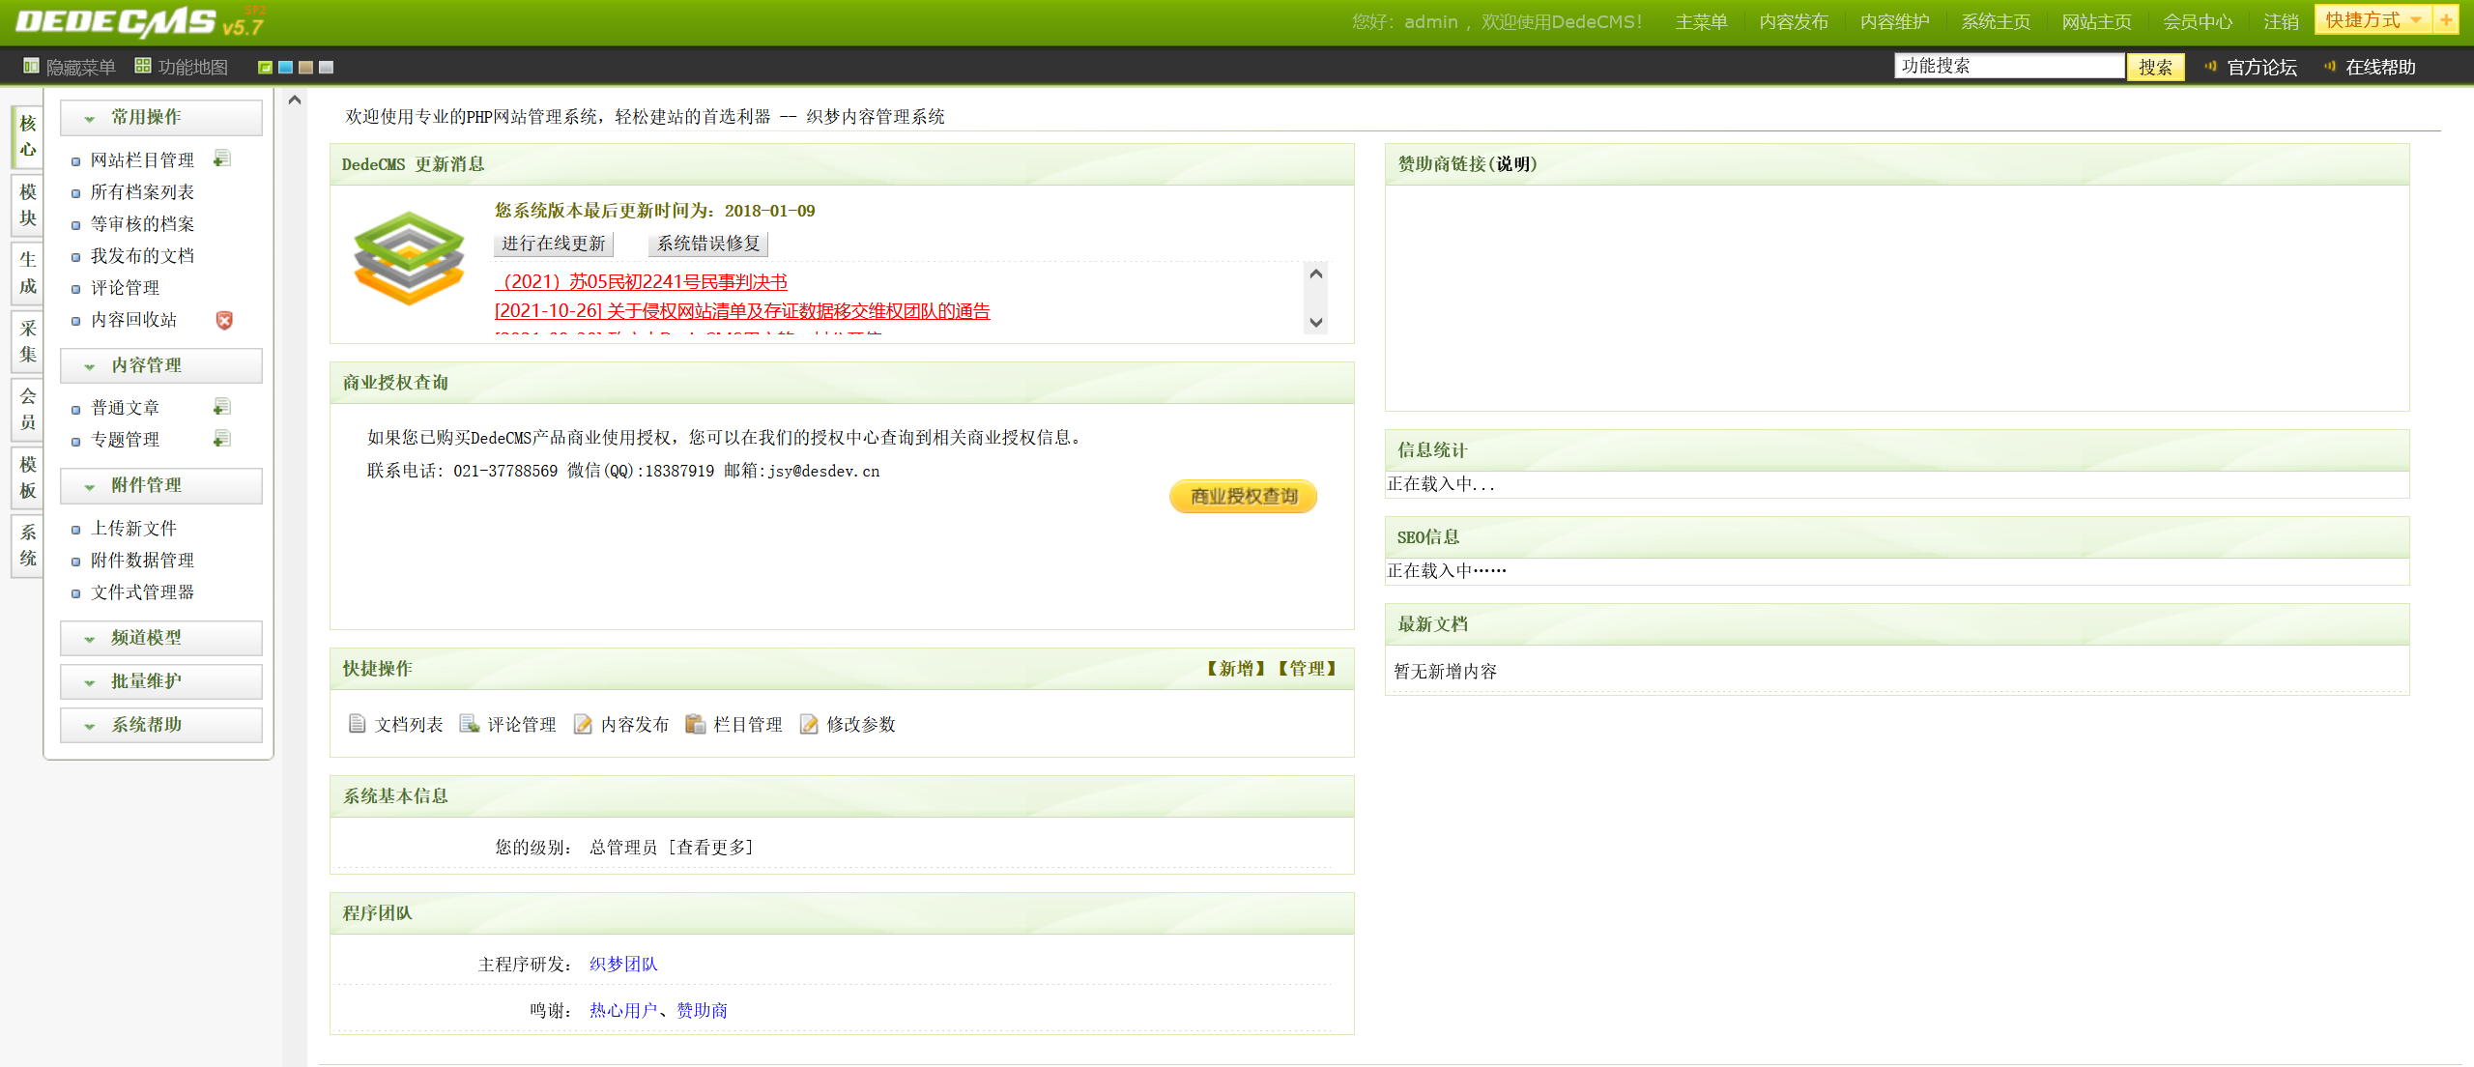Switch to the 模块 vertical side tab

point(28,205)
